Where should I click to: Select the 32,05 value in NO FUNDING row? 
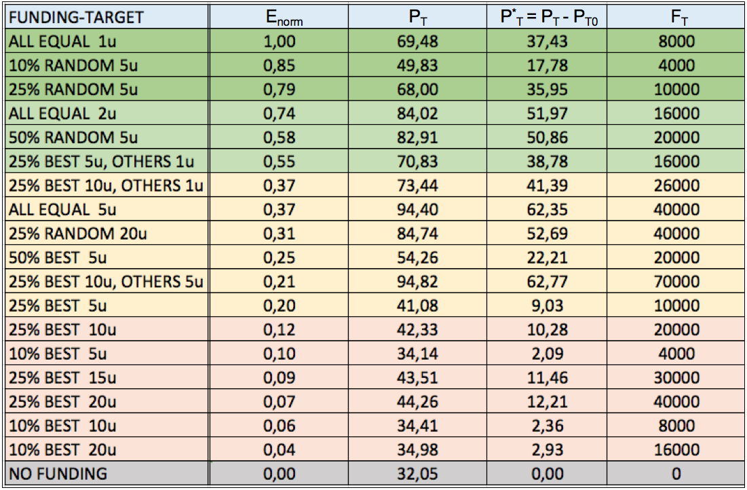click(418, 474)
